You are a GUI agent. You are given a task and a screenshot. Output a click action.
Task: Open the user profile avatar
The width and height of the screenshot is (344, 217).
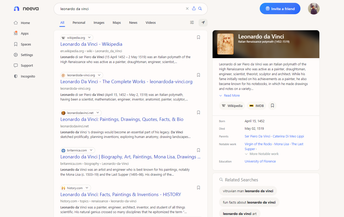pyautogui.click(x=314, y=9)
